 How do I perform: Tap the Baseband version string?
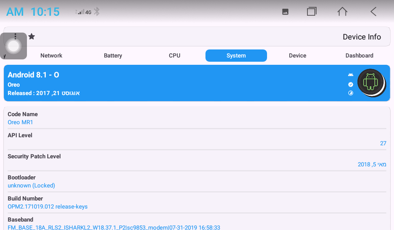[x=114, y=227]
